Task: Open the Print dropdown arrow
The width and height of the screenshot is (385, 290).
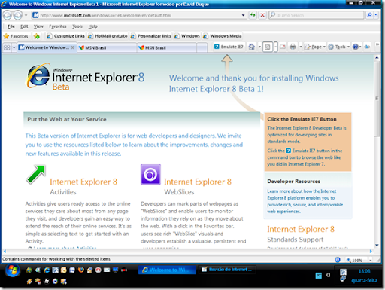Action: pyautogui.click(x=301, y=47)
